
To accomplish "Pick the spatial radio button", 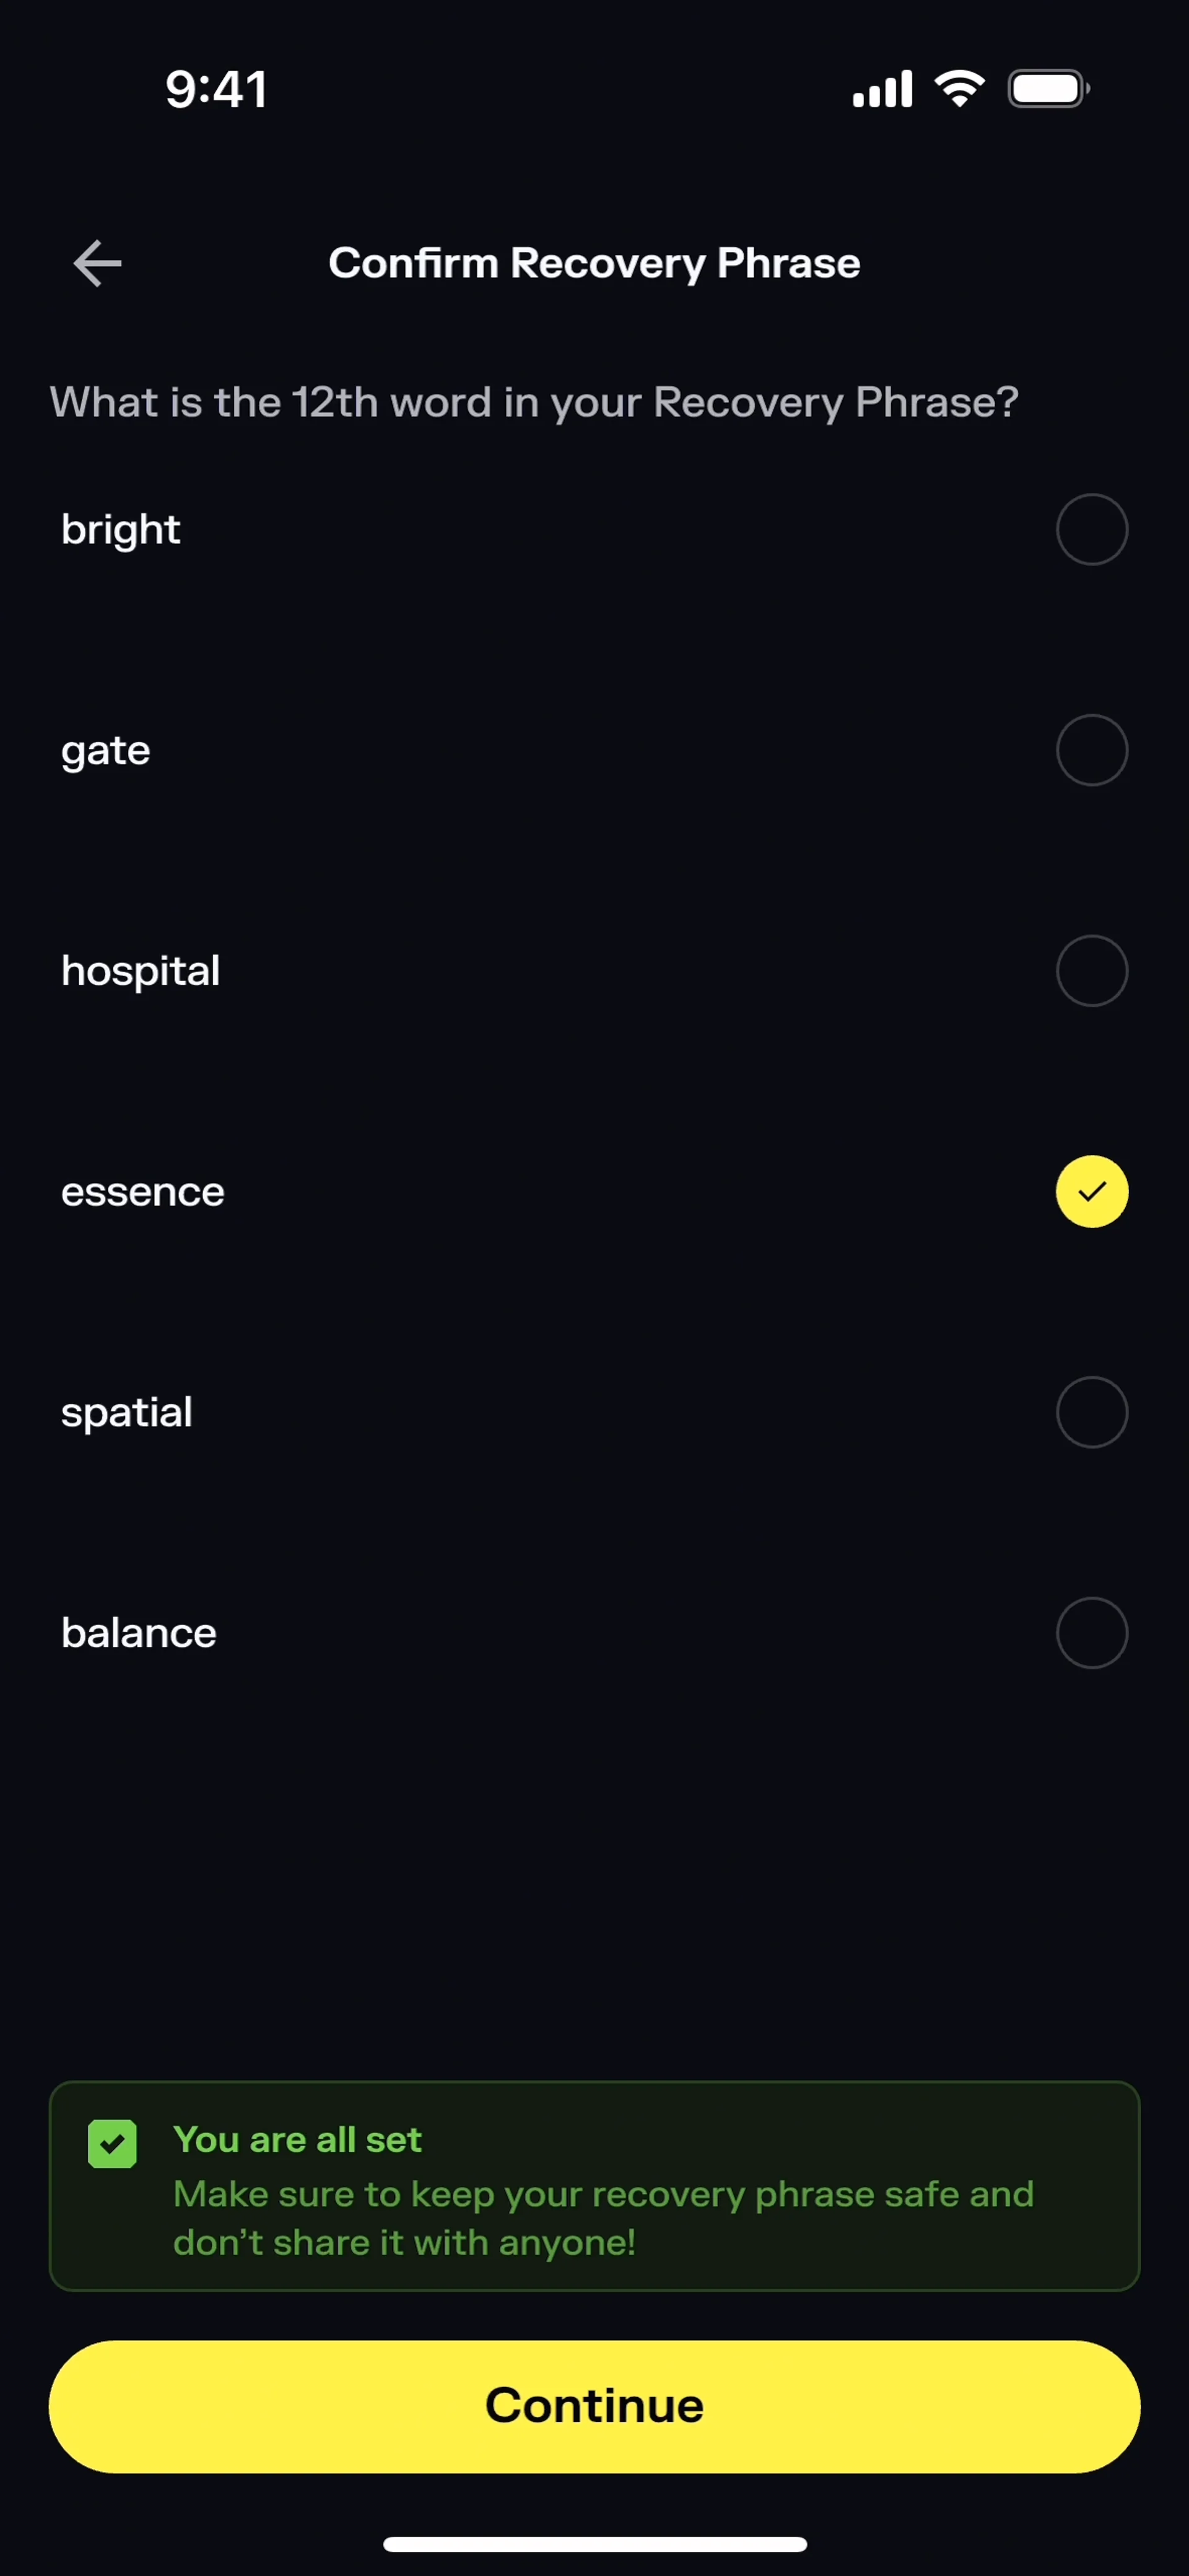I will (x=1091, y=1412).
